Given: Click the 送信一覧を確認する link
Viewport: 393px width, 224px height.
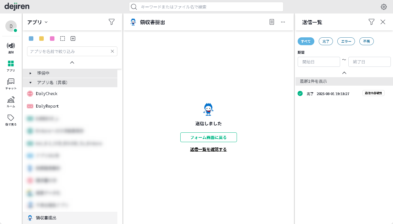Looking at the screenshot, I should pos(208,149).
